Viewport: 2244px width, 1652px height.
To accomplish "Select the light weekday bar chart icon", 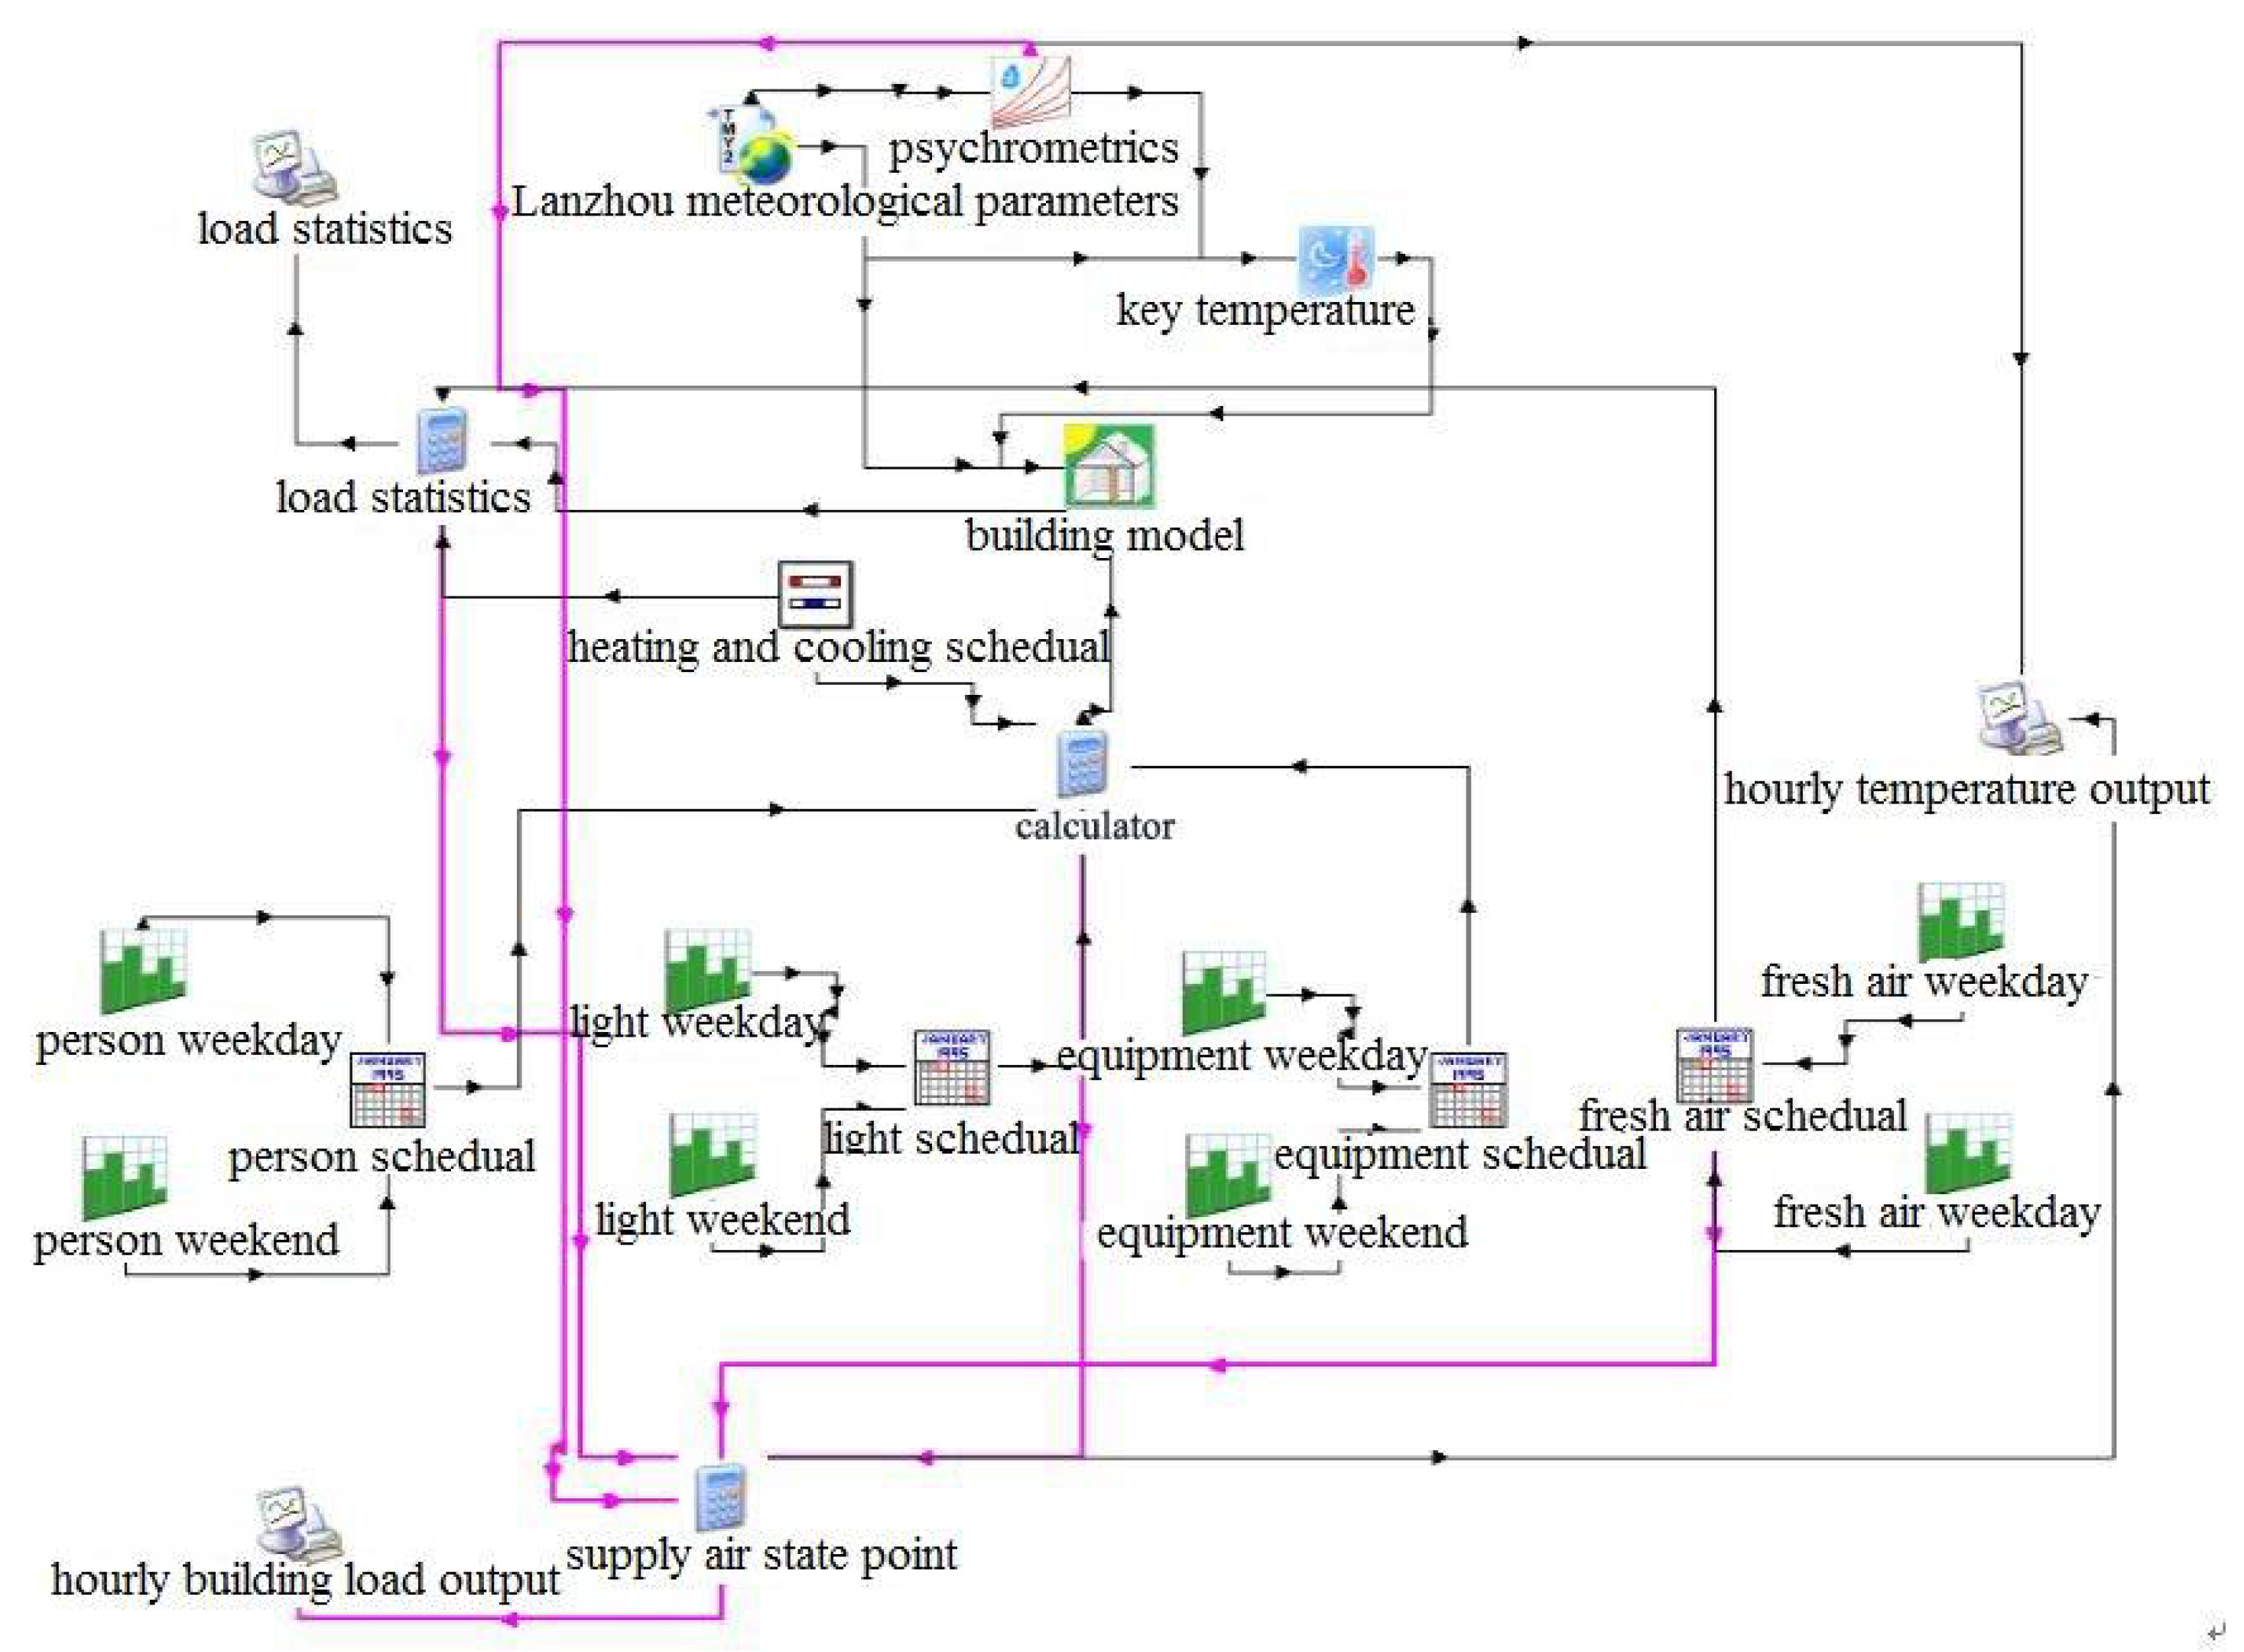I will (x=707, y=969).
